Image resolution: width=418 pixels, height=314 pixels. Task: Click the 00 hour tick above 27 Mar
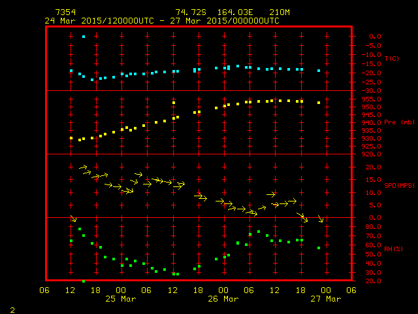[x=326, y=290]
